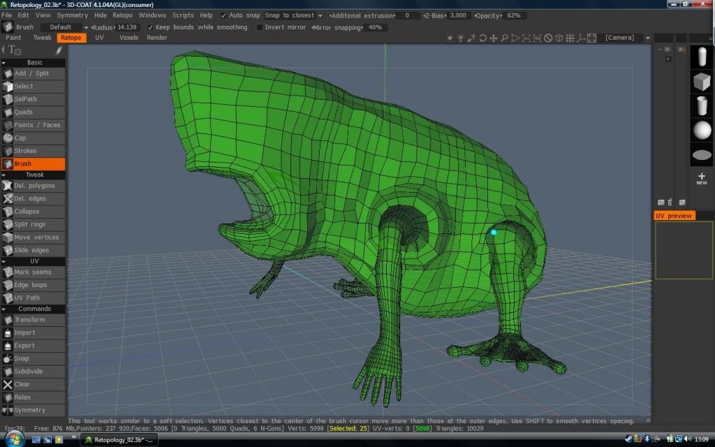The height and width of the screenshot is (447, 715).
Task: Select the sphere primitive thumbnail
Action: (702, 130)
